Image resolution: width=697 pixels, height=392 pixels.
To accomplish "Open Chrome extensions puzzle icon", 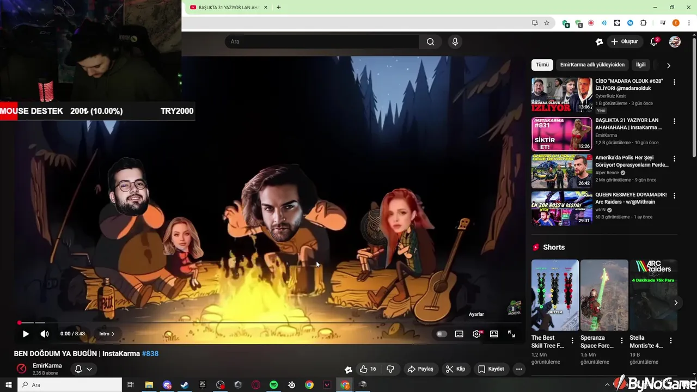I will pyautogui.click(x=644, y=23).
